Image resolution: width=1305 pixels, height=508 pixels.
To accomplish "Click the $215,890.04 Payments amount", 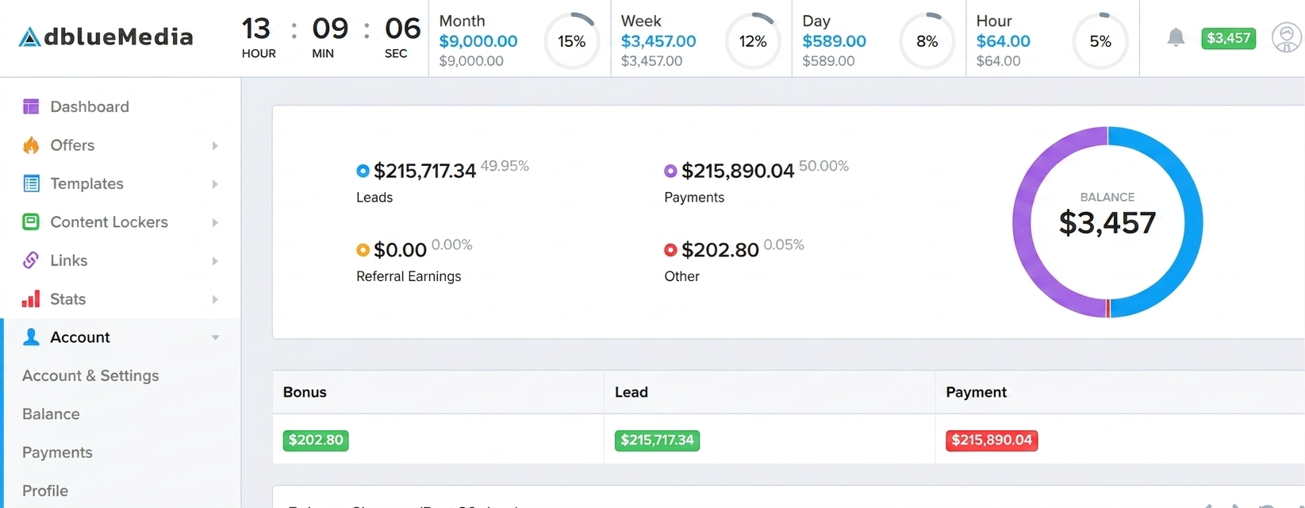I will 738,171.
